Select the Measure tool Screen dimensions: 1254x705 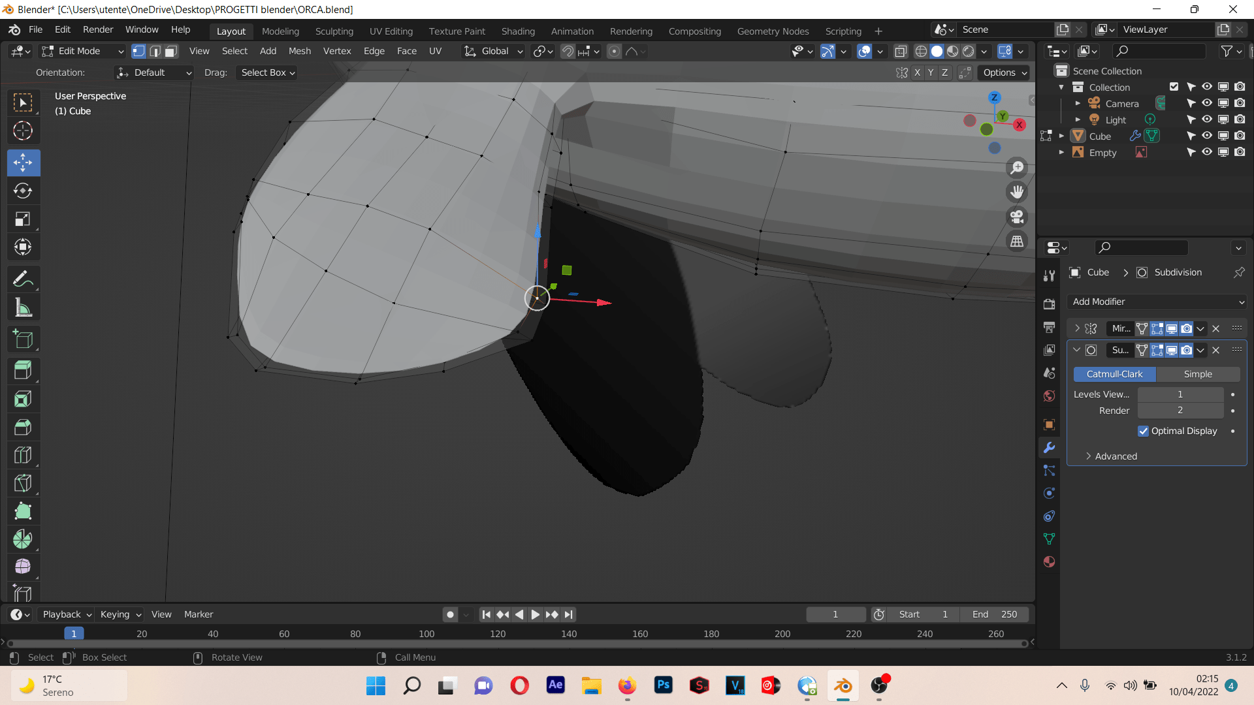tap(23, 307)
